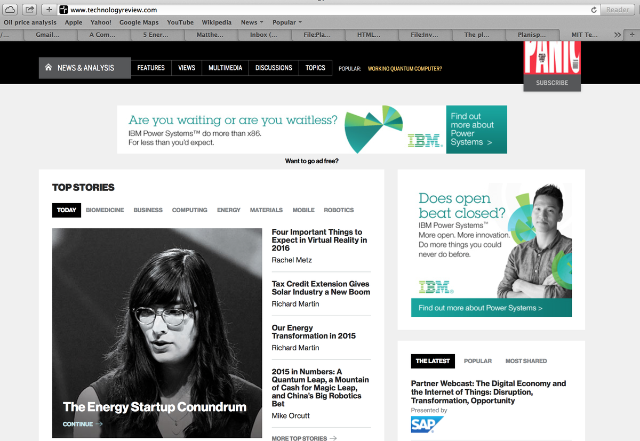Open the Share button in Safari toolbar

click(30, 10)
